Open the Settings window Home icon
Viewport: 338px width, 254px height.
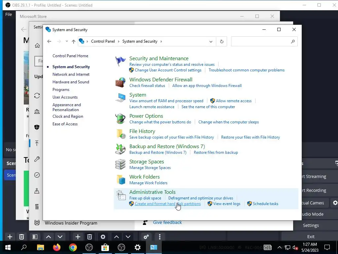(37, 45)
